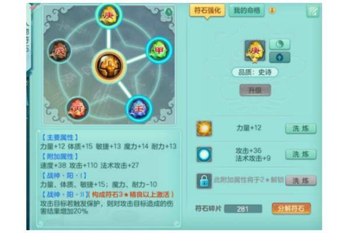
Task: Click the yin-yang switch icon button
Action: (x=279, y=44)
